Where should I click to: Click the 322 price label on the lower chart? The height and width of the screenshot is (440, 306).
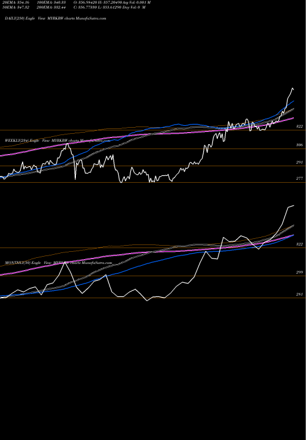pyautogui.click(x=299, y=244)
